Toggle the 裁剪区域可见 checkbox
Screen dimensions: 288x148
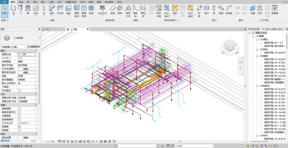click(x=19, y=112)
